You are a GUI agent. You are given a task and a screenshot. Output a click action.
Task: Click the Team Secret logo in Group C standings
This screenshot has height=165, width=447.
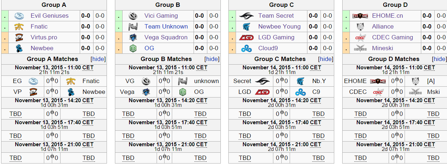[x=247, y=16]
